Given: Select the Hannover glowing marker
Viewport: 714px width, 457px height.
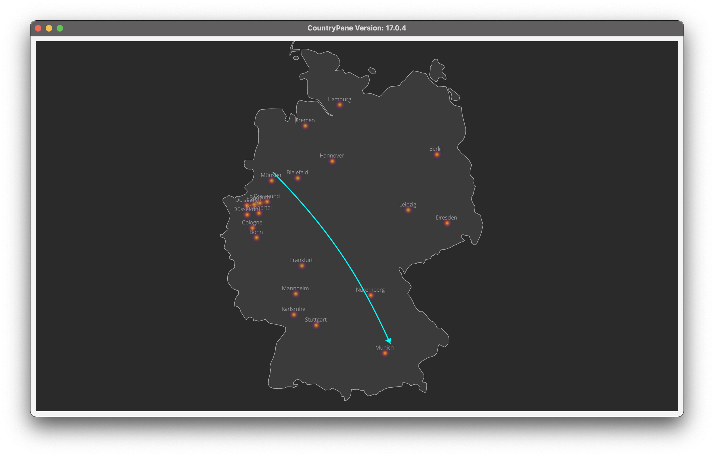Looking at the screenshot, I should (332, 161).
